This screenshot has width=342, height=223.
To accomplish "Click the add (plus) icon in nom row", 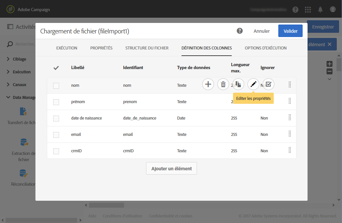I will tap(208, 84).
